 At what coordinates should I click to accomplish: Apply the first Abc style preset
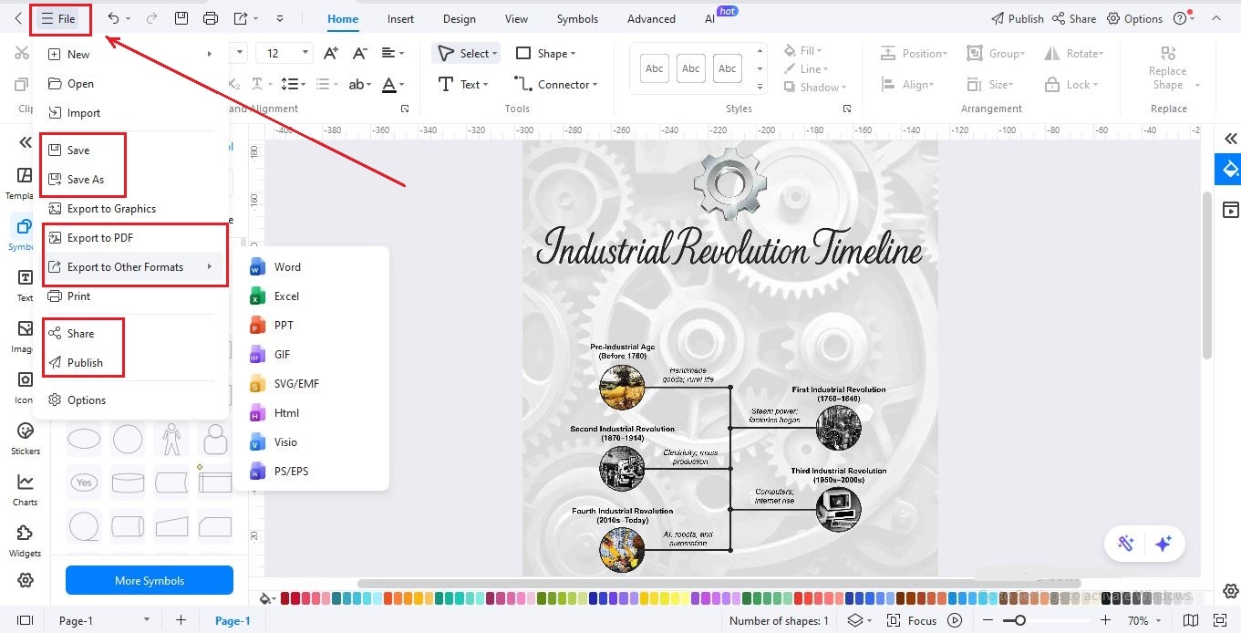[x=655, y=68]
